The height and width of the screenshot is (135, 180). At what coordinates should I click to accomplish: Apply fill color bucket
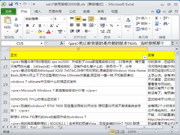coord(40,31)
